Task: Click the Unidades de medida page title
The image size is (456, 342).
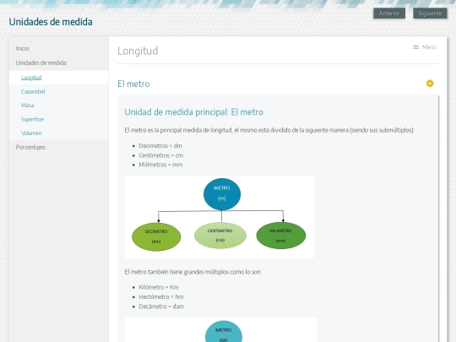Action: click(x=51, y=22)
